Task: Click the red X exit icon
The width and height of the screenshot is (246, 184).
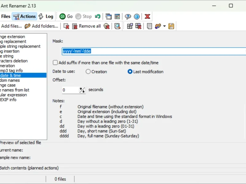Action: (147, 17)
